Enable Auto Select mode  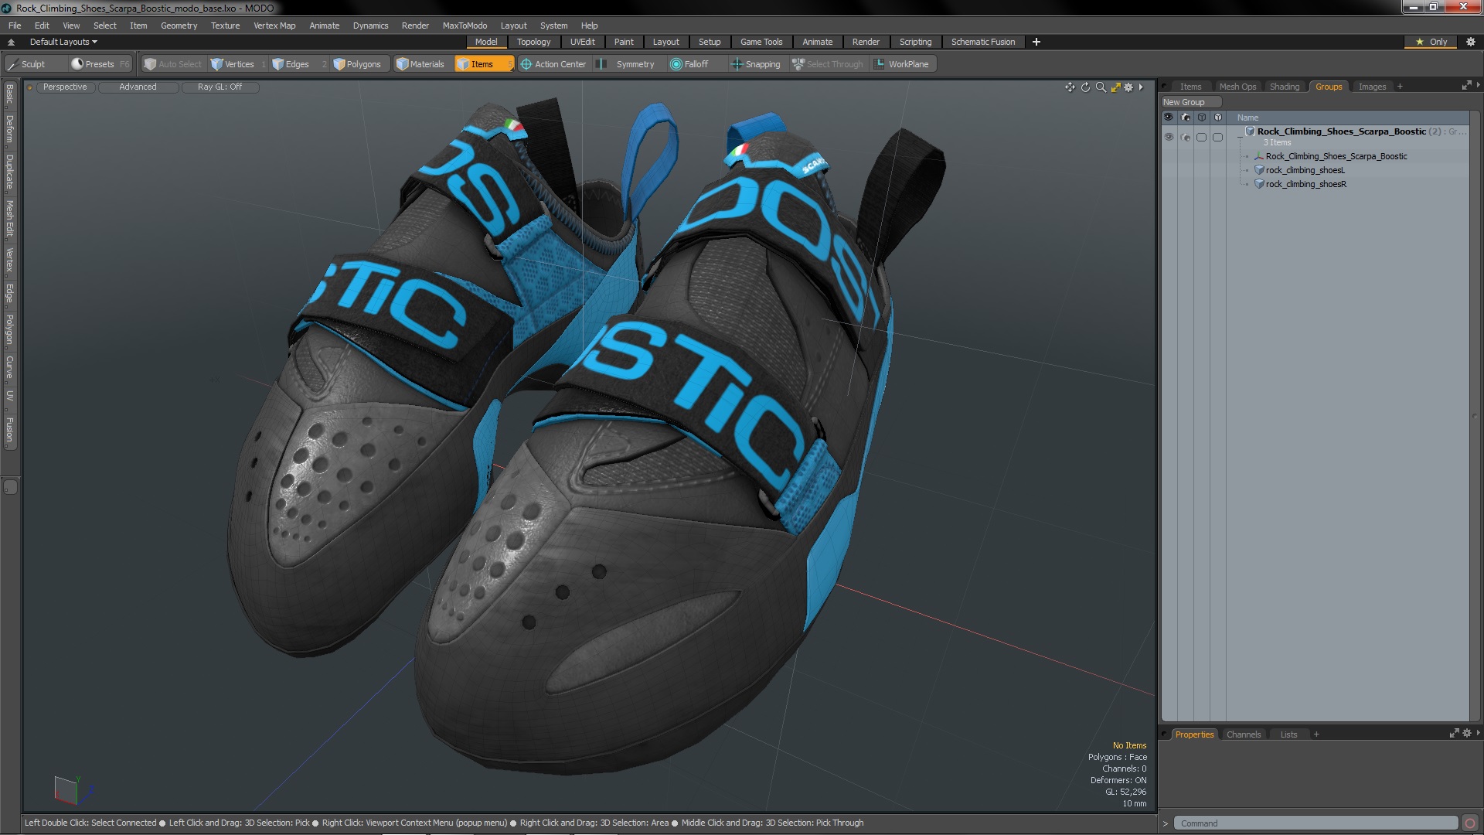pos(172,64)
